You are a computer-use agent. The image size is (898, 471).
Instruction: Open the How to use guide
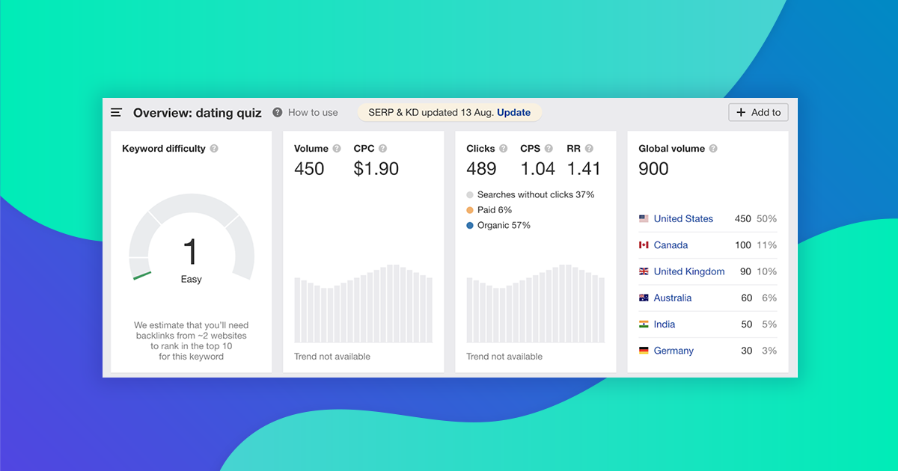click(x=305, y=113)
